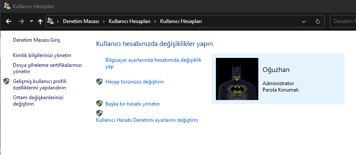Expand chevron after Denetim Masası breadcrumb

click(104, 21)
